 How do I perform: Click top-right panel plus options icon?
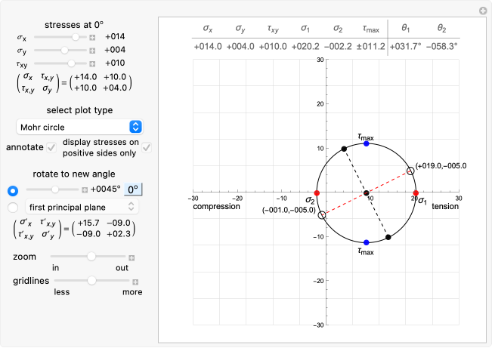(x=483, y=11)
